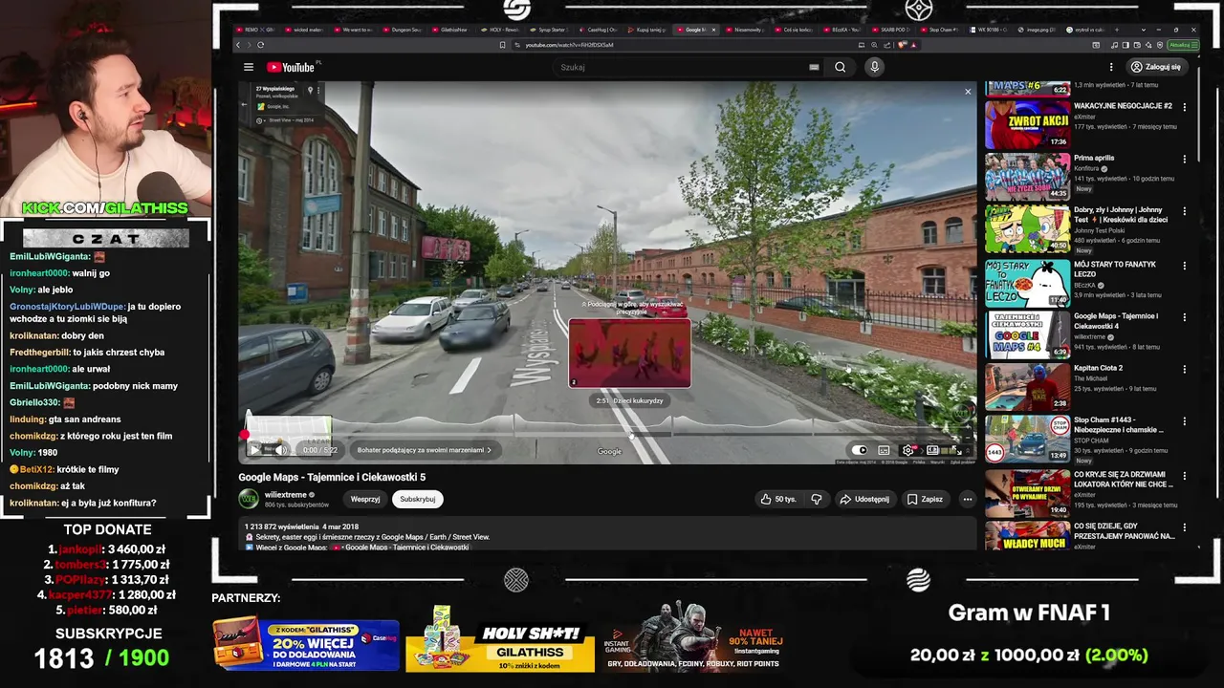The image size is (1224, 688).
Task: Open the wiliextreme channel avatar
Action: [249, 499]
